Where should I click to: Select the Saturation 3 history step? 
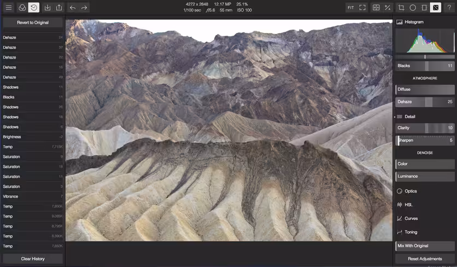pos(33,187)
